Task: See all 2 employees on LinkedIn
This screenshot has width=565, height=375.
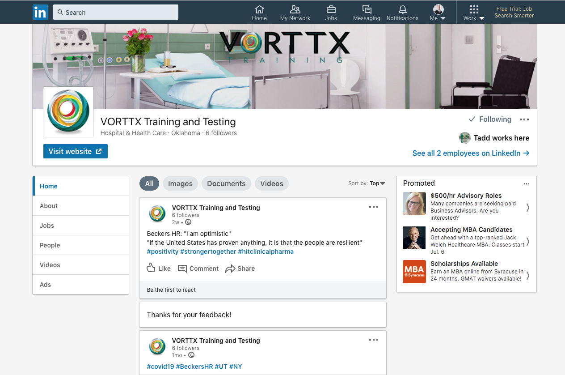Action: (471, 153)
